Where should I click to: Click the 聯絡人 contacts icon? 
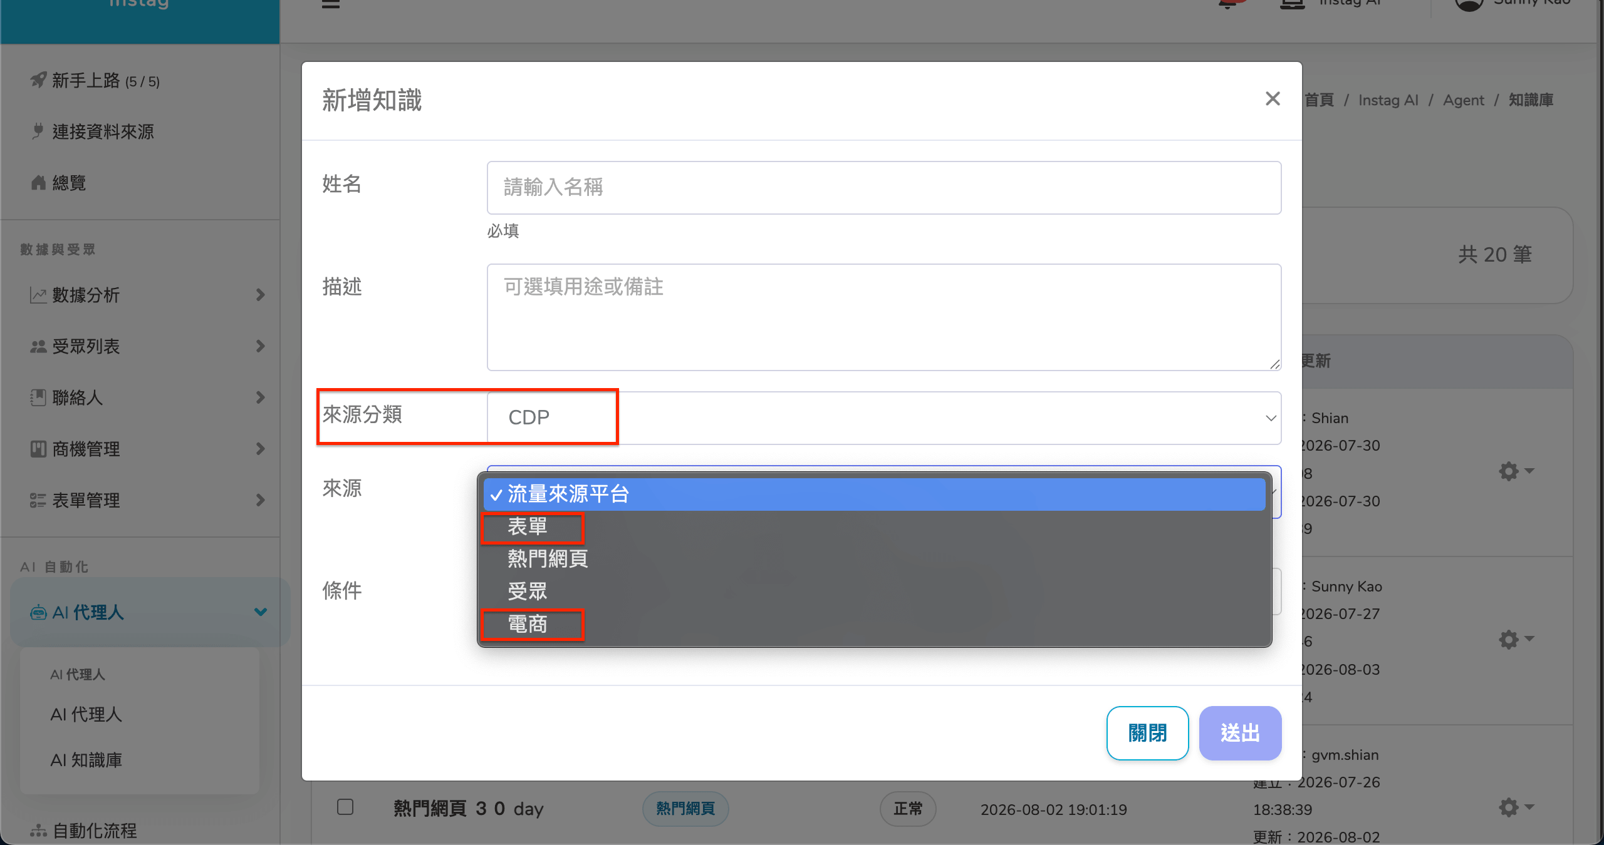click(38, 398)
